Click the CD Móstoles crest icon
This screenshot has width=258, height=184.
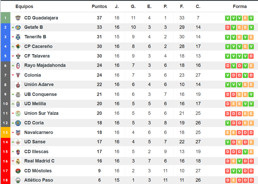pos(18,171)
